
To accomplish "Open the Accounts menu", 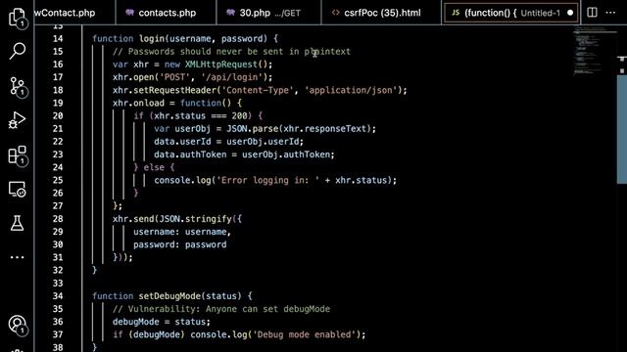I will 17,325.
